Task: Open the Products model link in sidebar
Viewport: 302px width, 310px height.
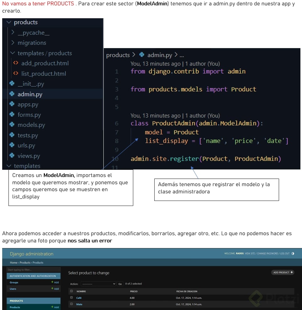Action: (15, 307)
